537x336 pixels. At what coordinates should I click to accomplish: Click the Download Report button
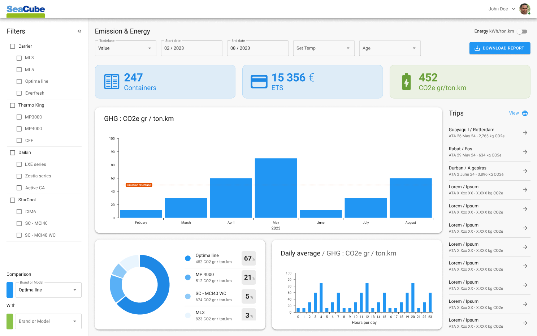pos(500,48)
